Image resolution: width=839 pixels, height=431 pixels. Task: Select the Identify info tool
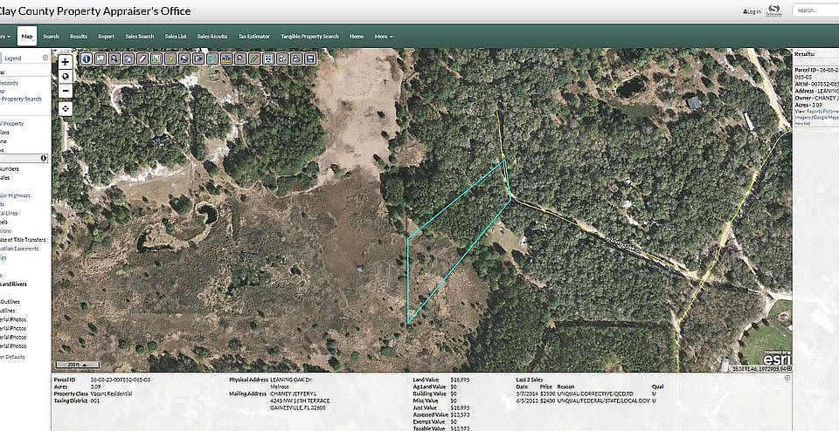click(x=86, y=58)
